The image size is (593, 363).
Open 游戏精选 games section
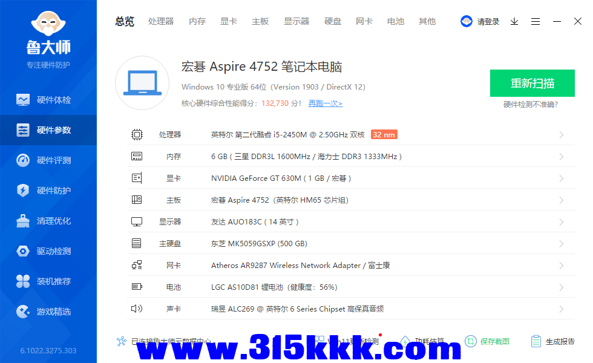[48, 312]
